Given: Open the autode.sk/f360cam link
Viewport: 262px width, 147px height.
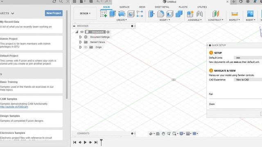Looking at the screenshot, I should click(x=14, y=107).
